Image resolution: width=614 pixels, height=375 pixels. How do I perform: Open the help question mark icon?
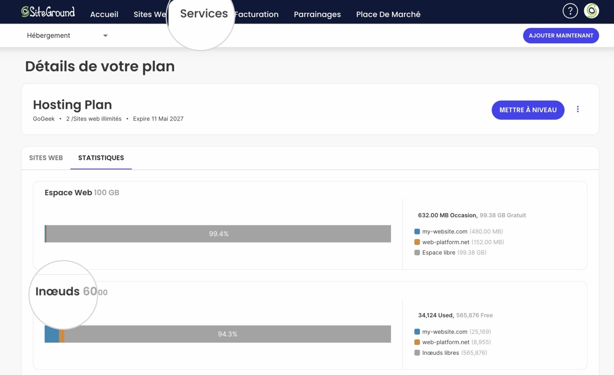click(x=570, y=11)
